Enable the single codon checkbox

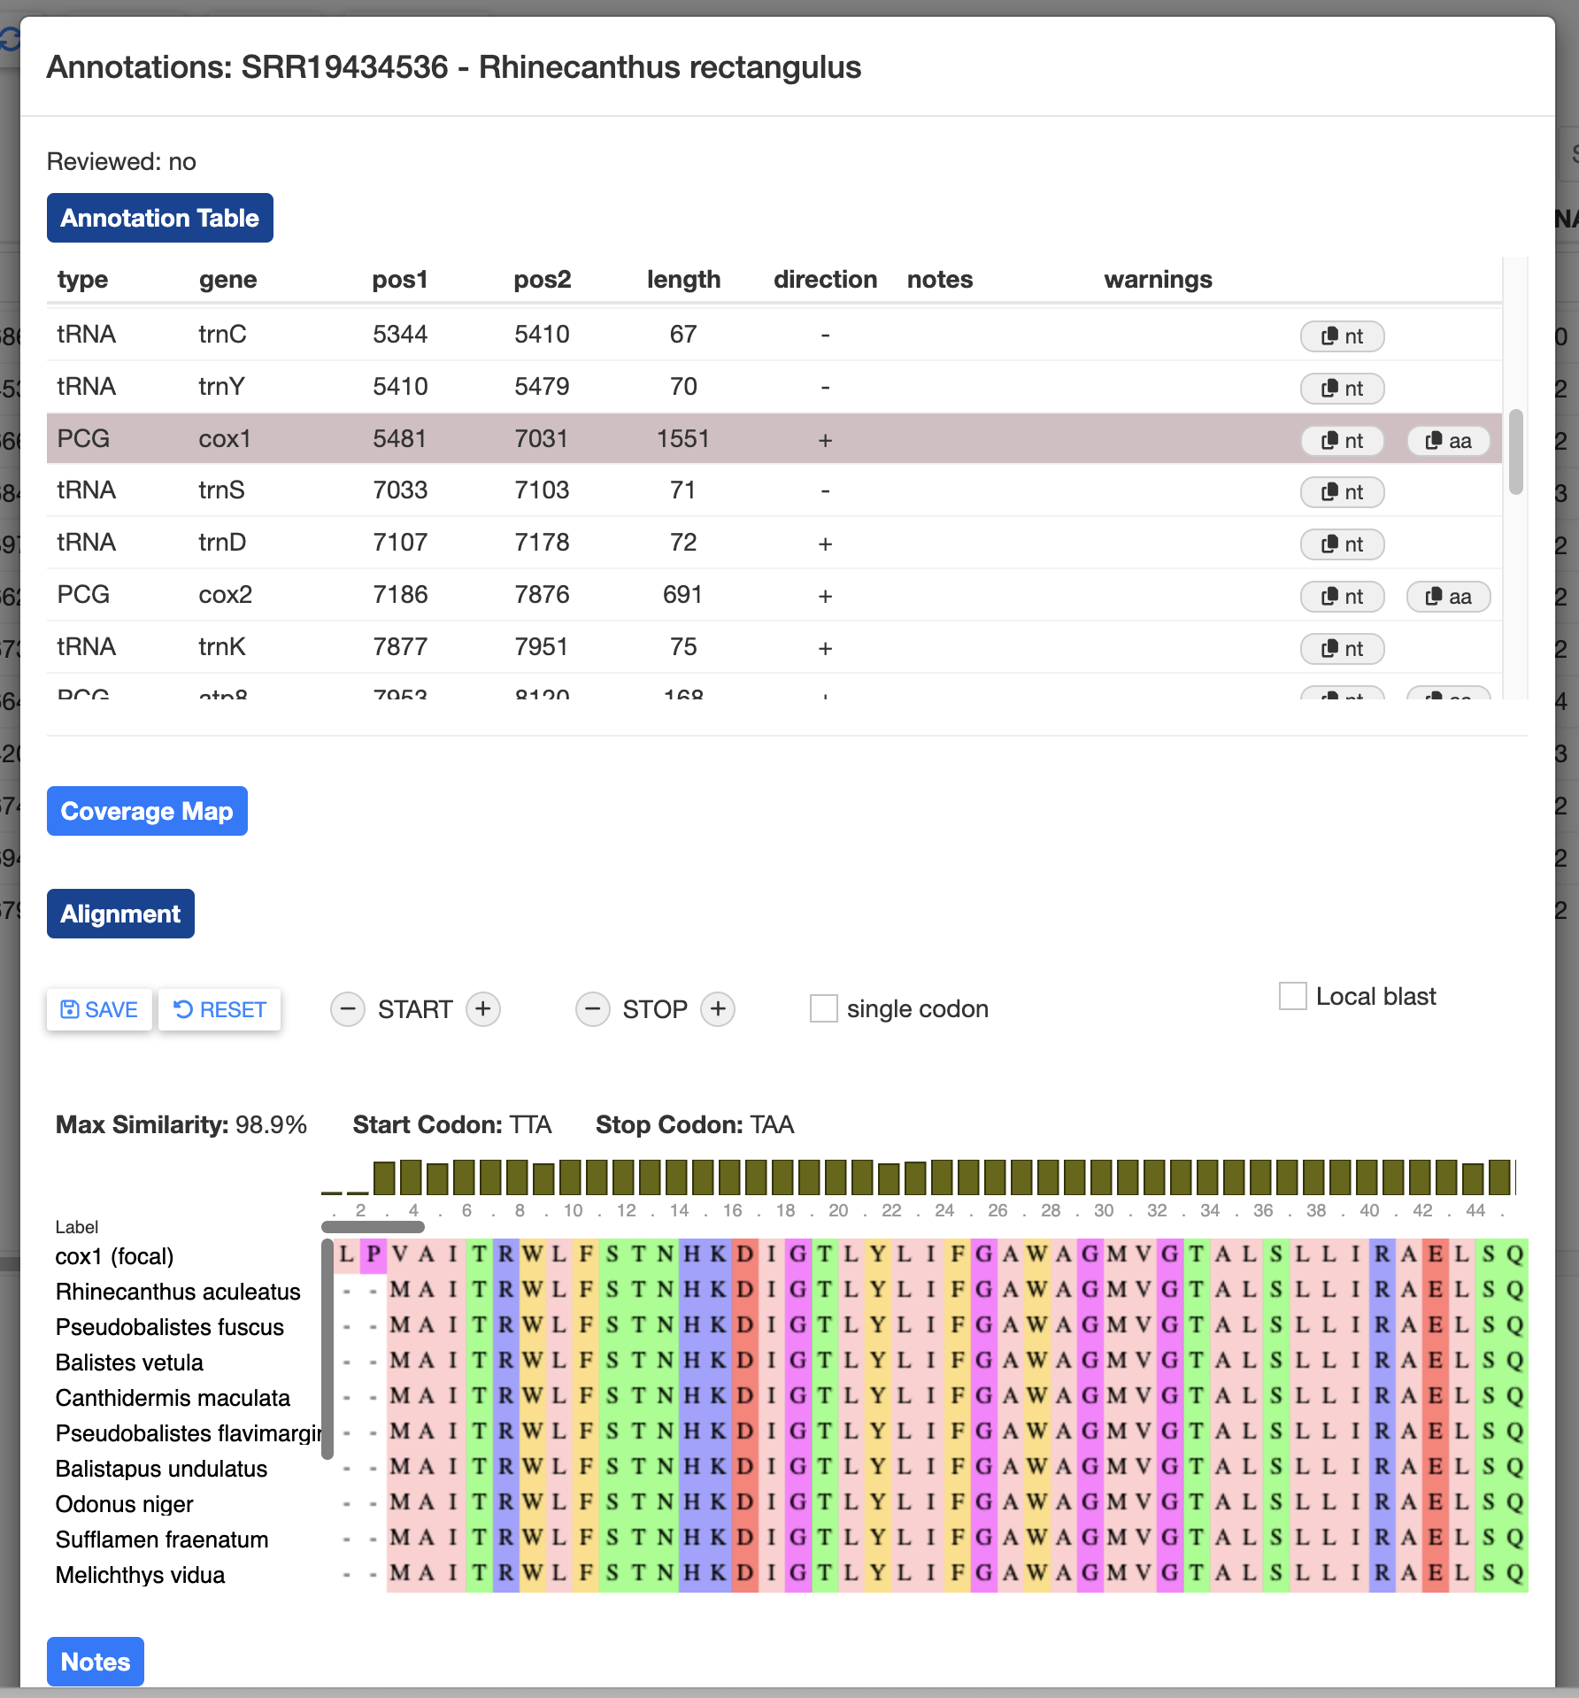(x=824, y=1008)
